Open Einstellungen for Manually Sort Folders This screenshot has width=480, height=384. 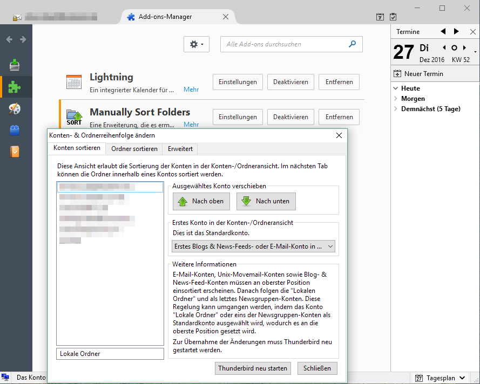coord(238,117)
